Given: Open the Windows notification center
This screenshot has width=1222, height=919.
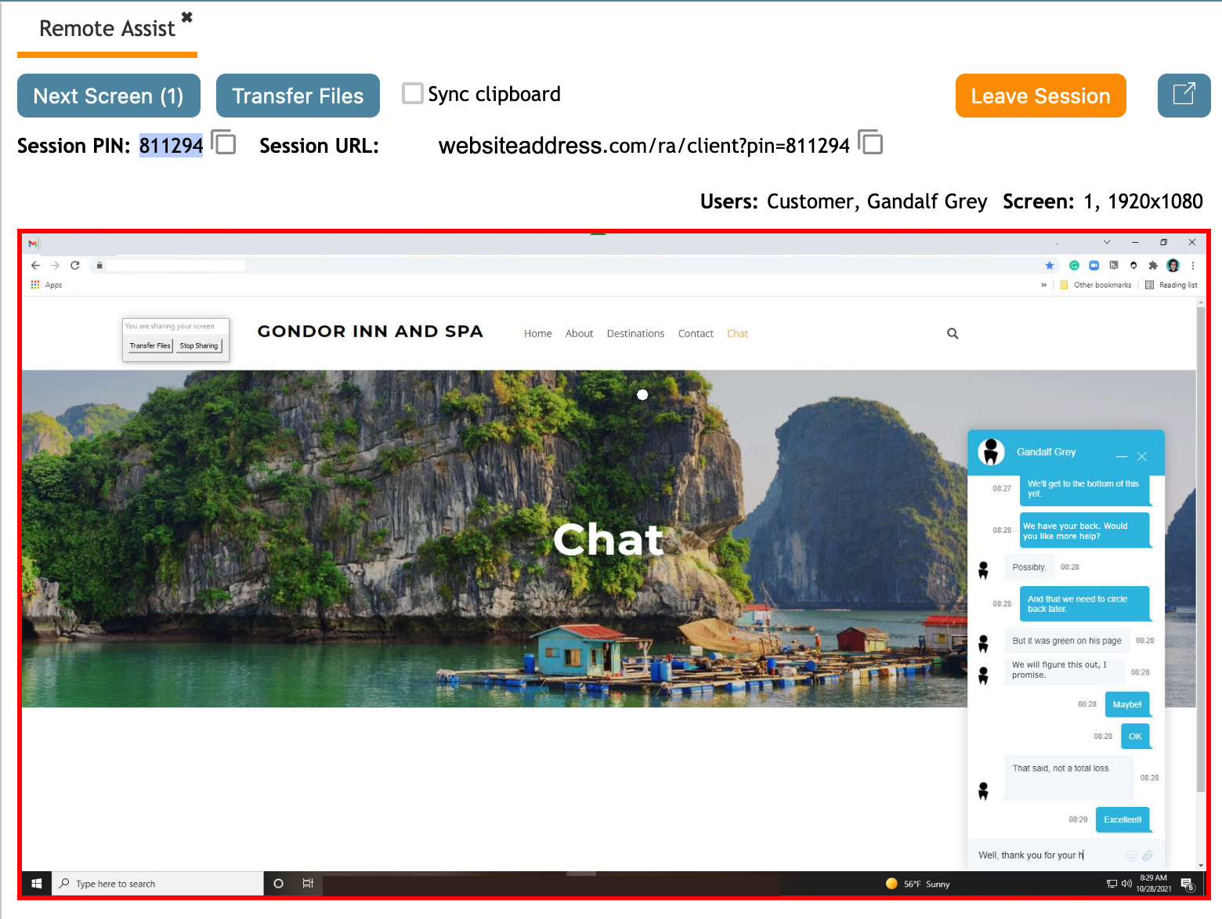Looking at the screenshot, I should pyautogui.click(x=1188, y=885).
